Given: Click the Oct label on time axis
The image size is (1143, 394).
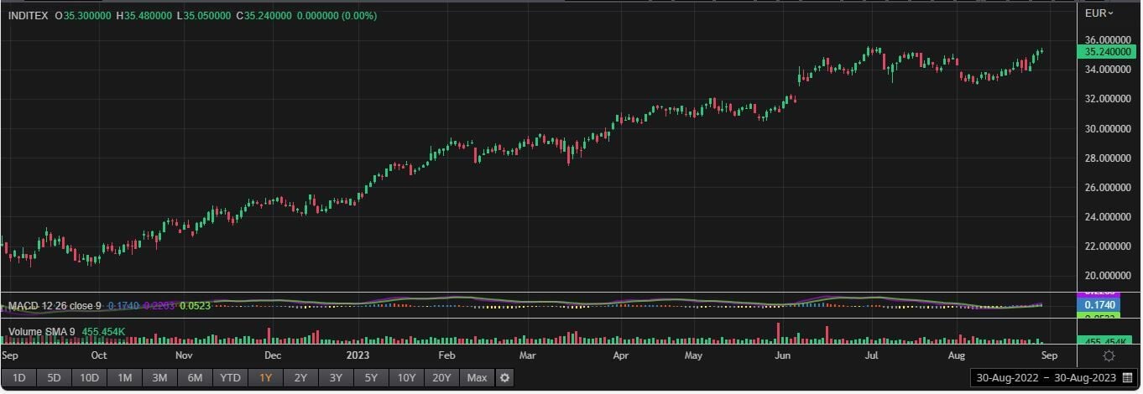Looking at the screenshot, I should pyautogui.click(x=98, y=355).
